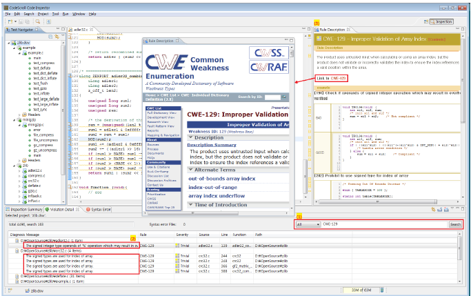
Task: Click the index-out-of-range term
Action: click(x=212, y=188)
